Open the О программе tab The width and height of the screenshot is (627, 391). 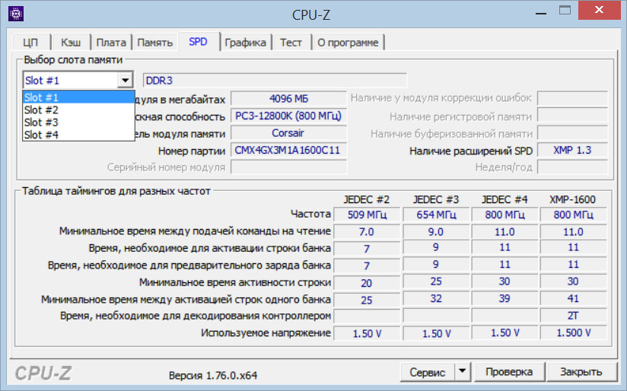[x=348, y=43]
